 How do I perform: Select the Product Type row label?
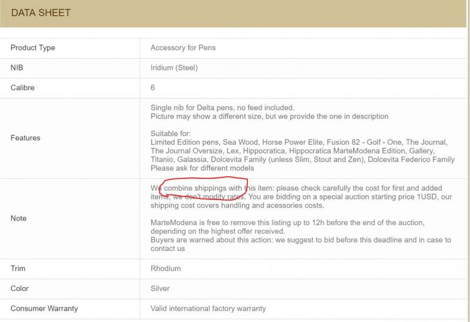point(33,48)
